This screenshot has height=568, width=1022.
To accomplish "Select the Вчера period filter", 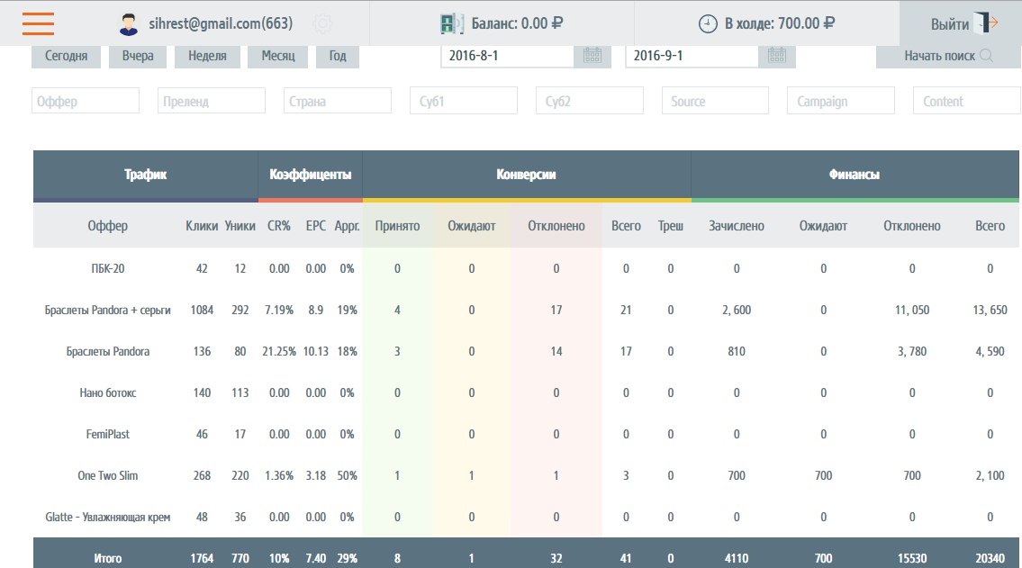I will (138, 56).
